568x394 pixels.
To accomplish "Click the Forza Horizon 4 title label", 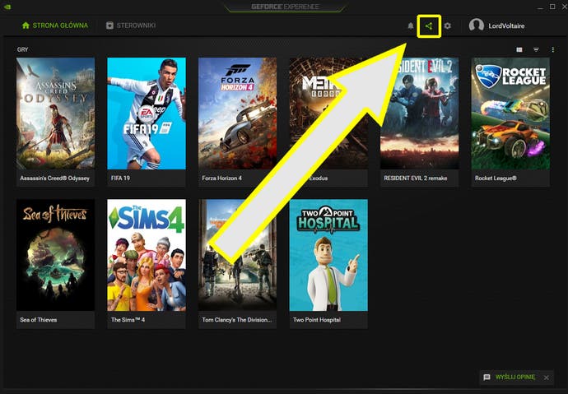I will pyautogui.click(x=221, y=178).
